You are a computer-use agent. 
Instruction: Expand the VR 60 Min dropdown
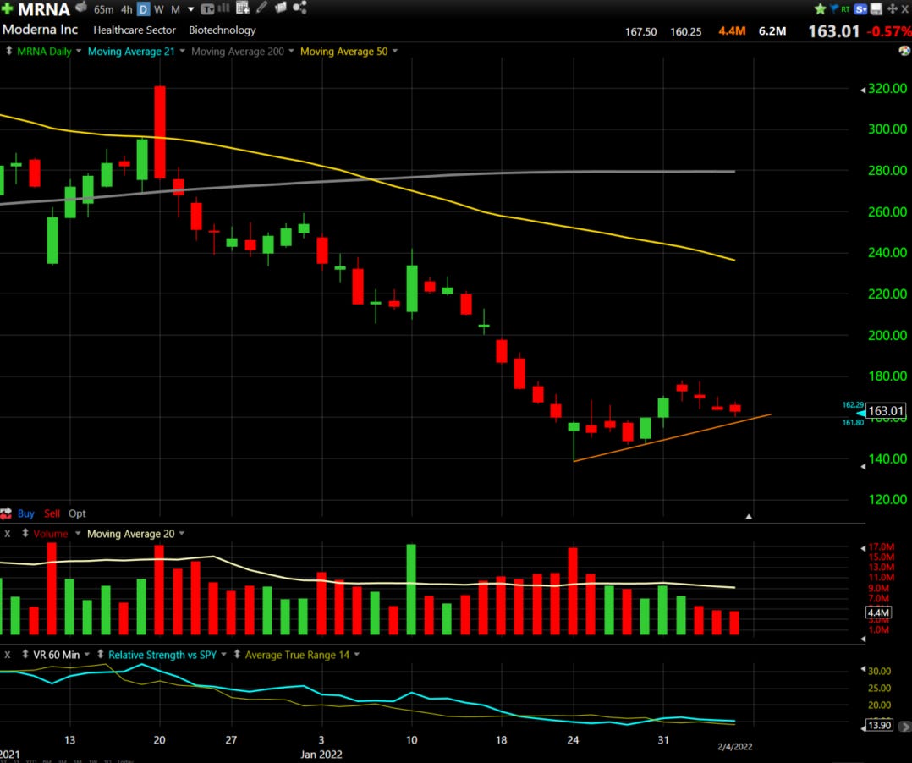[86, 654]
